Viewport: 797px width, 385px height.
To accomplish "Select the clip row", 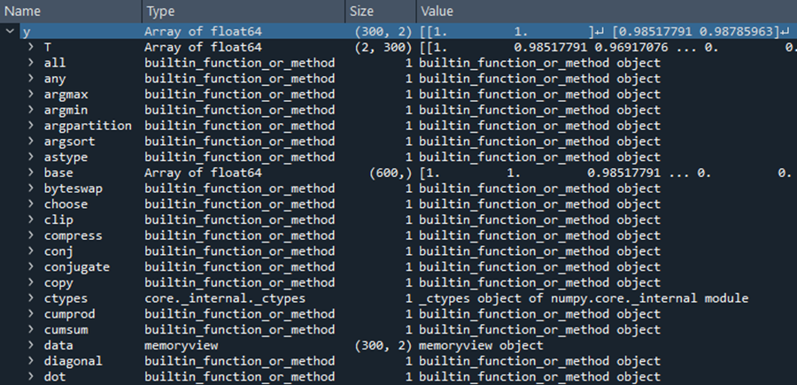I will tap(398, 219).
